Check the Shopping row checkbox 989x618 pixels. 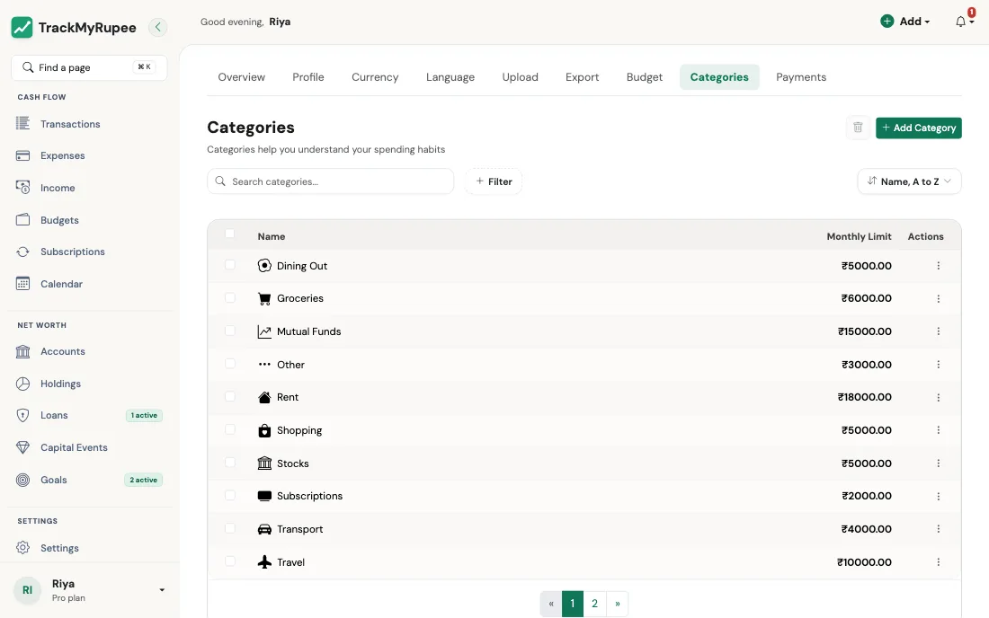tap(229, 429)
